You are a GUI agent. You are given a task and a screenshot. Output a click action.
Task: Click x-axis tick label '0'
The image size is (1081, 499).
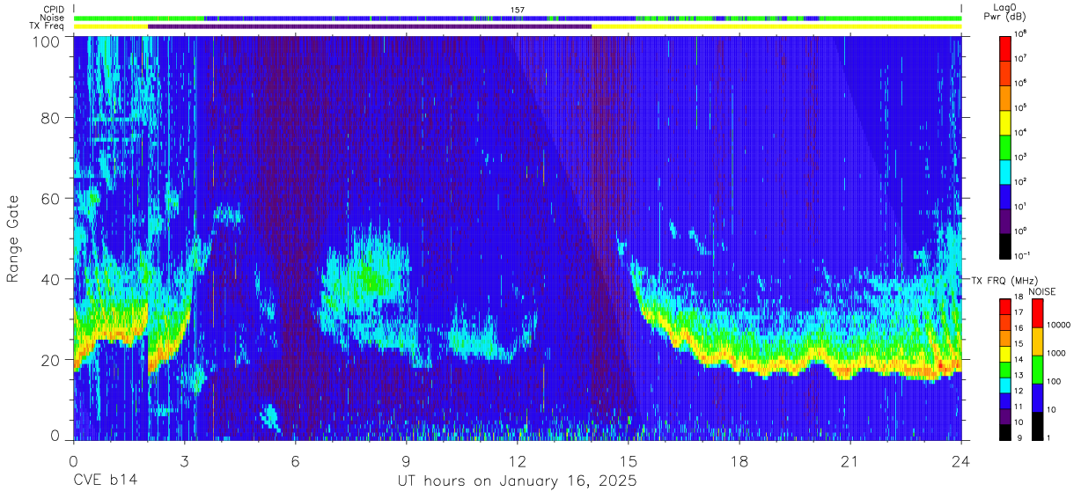[x=74, y=461]
